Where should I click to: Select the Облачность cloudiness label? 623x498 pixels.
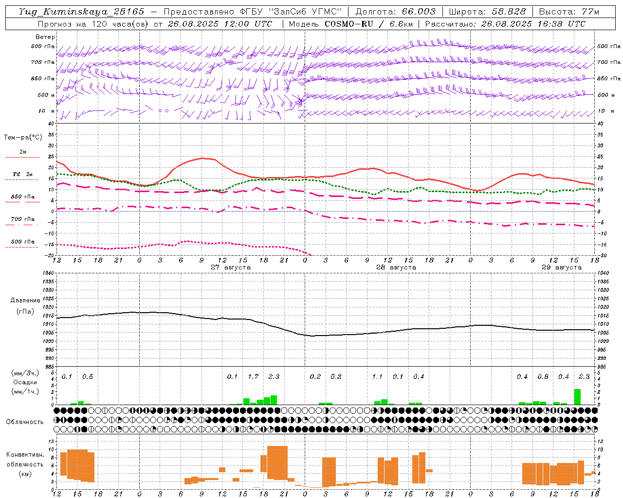(x=25, y=422)
